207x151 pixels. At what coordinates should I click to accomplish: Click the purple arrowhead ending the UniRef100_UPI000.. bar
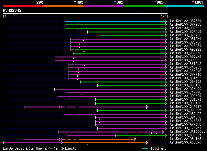pyautogui.click(x=163, y=132)
